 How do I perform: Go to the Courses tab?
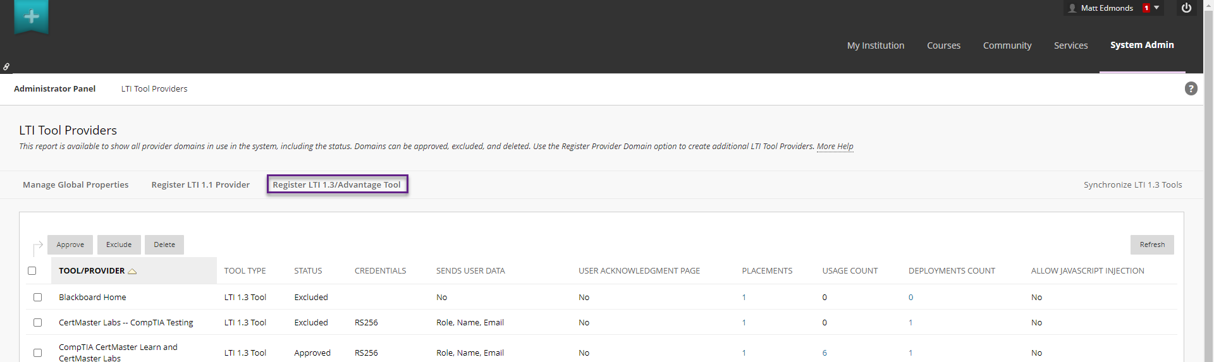tap(943, 45)
